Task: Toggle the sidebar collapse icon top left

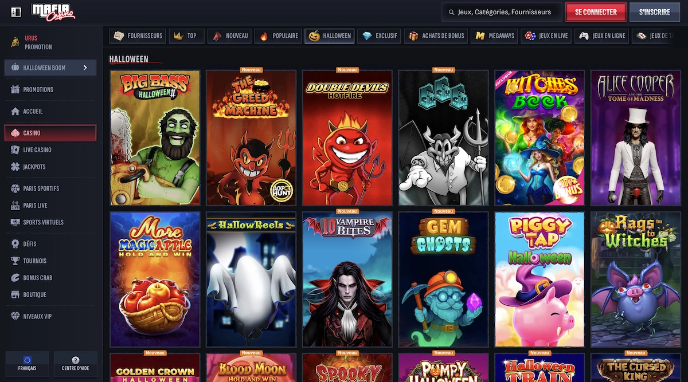Action: point(15,11)
